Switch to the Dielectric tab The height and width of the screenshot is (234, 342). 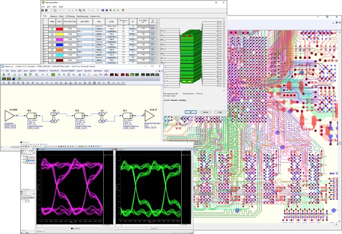click(53, 17)
